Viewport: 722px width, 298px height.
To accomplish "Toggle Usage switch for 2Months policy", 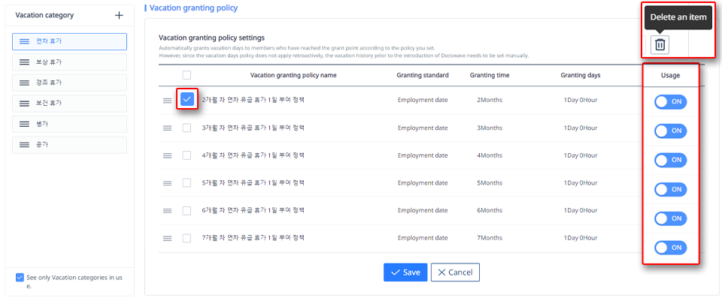I will click(x=670, y=103).
